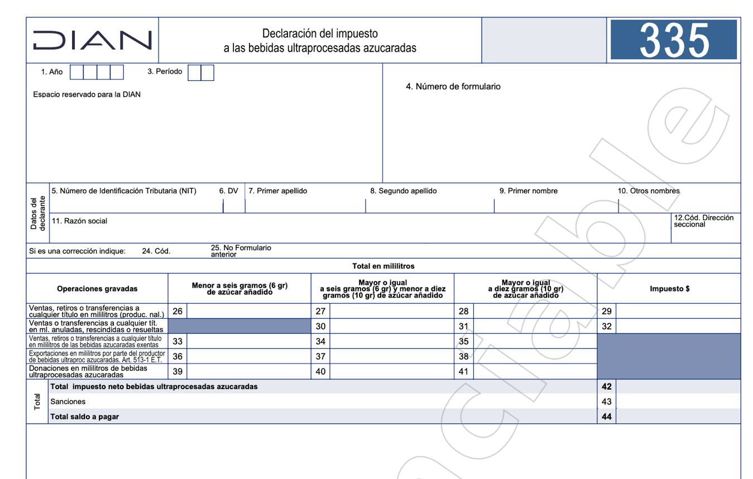753x479 pixels.
Task: Click the form number 335 badge
Action: click(x=674, y=40)
